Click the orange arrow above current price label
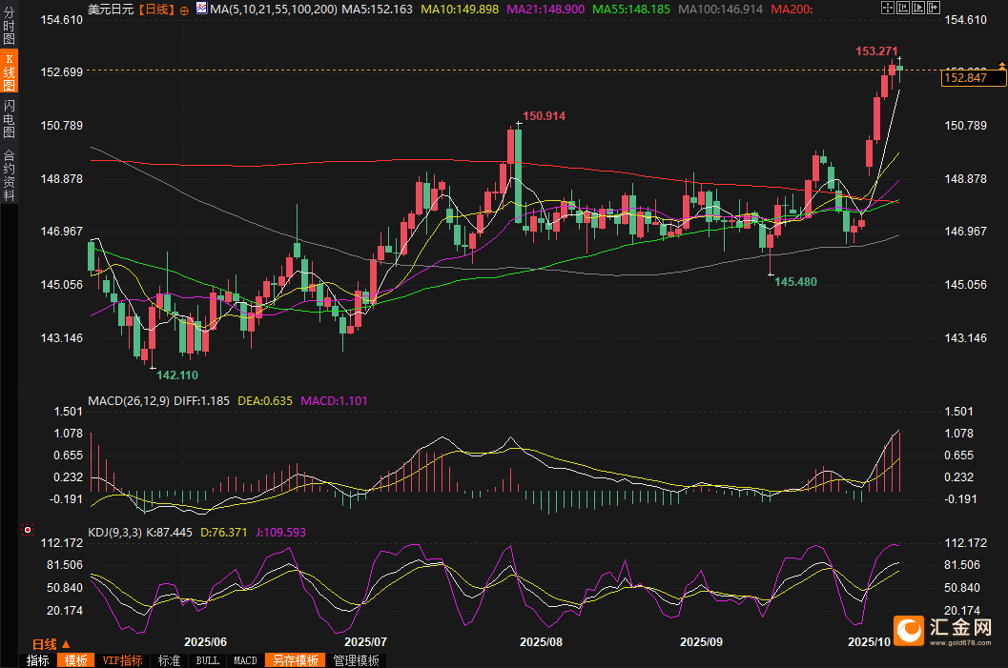The width and height of the screenshot is (1008, 668). coord(1001,65)
